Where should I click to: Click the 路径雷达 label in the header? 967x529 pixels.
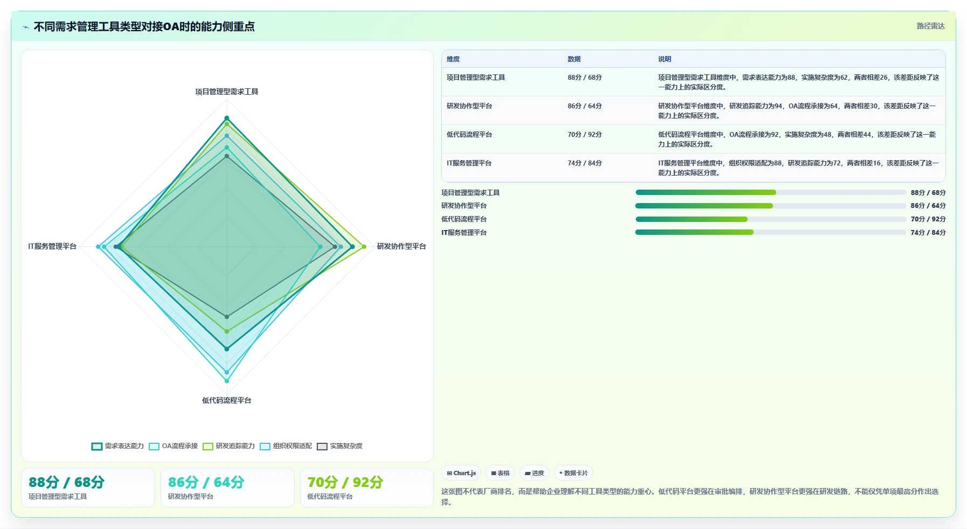(x=930, y=26)
